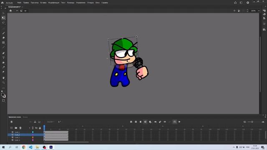Click the timeline horizontal scrollbar

click(66, 142)
